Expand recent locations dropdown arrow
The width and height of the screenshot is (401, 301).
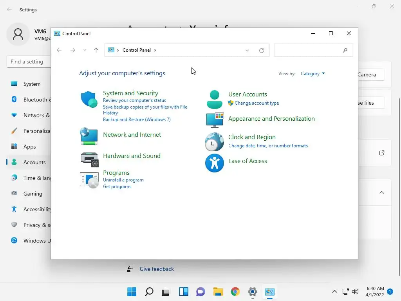pos(85,50)
